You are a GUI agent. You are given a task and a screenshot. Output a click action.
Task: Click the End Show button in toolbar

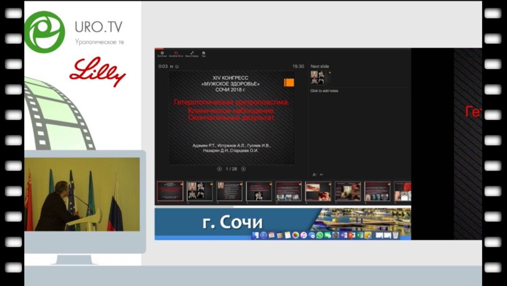(x=162, y=54)
